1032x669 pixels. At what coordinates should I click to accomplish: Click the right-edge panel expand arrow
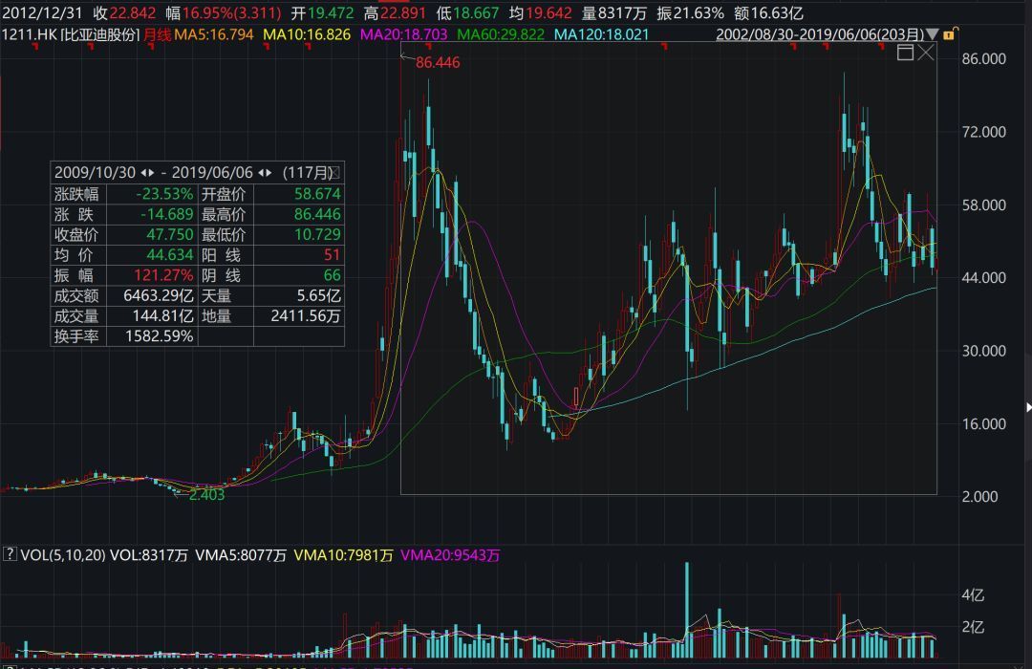click(x=1027, y=407)
